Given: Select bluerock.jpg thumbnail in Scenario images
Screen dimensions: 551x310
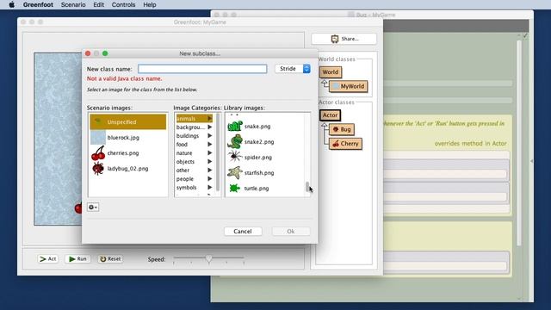Looking at the screenshot, I should 97,138.
